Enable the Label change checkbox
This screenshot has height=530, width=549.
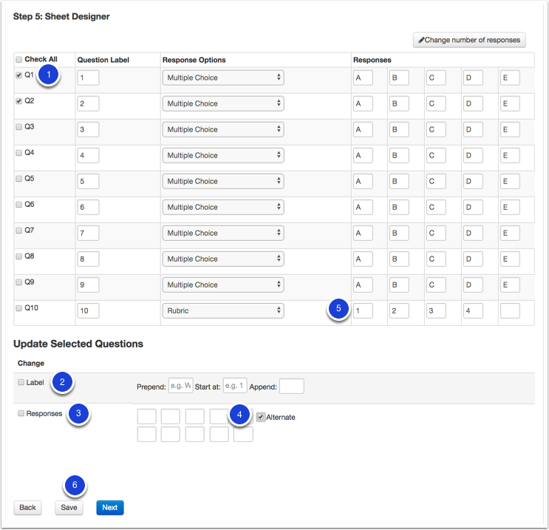(x=21, y=382)
